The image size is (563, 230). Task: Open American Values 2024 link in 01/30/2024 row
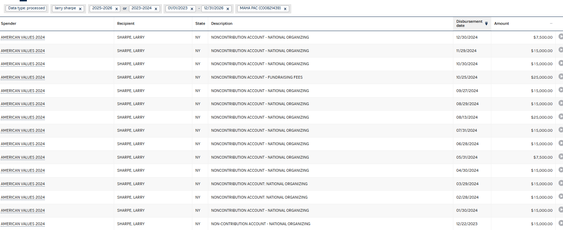(x=23, y=210)
